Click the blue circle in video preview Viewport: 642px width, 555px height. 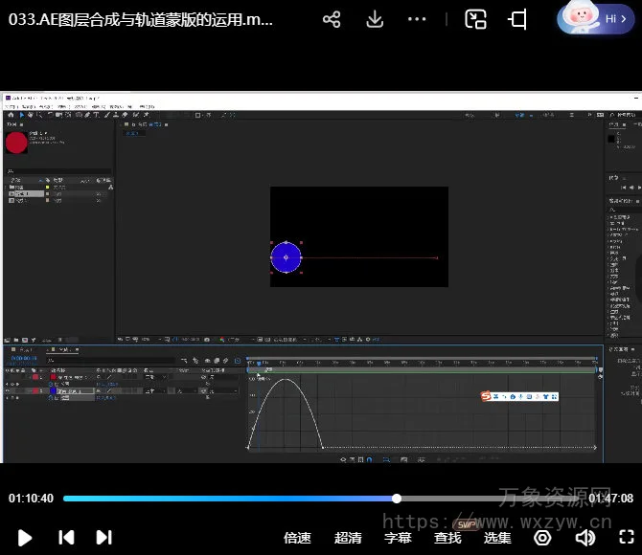point(287,256)
